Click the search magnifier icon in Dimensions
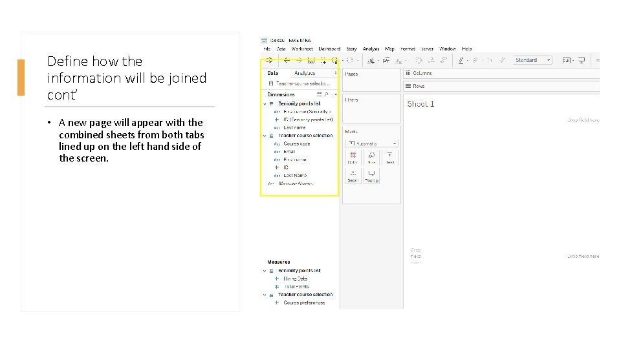621x349 pixels. pos(326,94)
